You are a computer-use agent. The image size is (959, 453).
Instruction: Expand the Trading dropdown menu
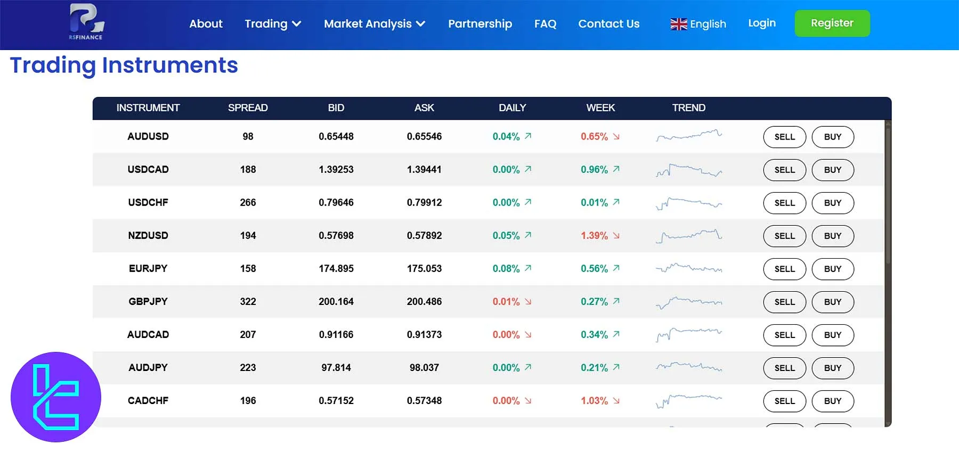[x=273, y=24]
